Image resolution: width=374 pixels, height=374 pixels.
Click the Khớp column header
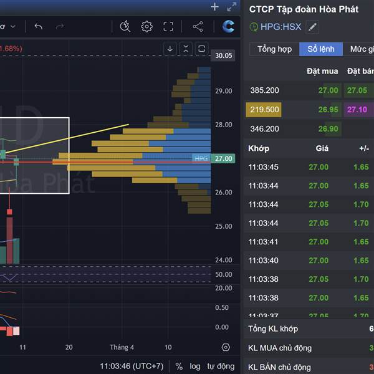click(x=259, y=148)
